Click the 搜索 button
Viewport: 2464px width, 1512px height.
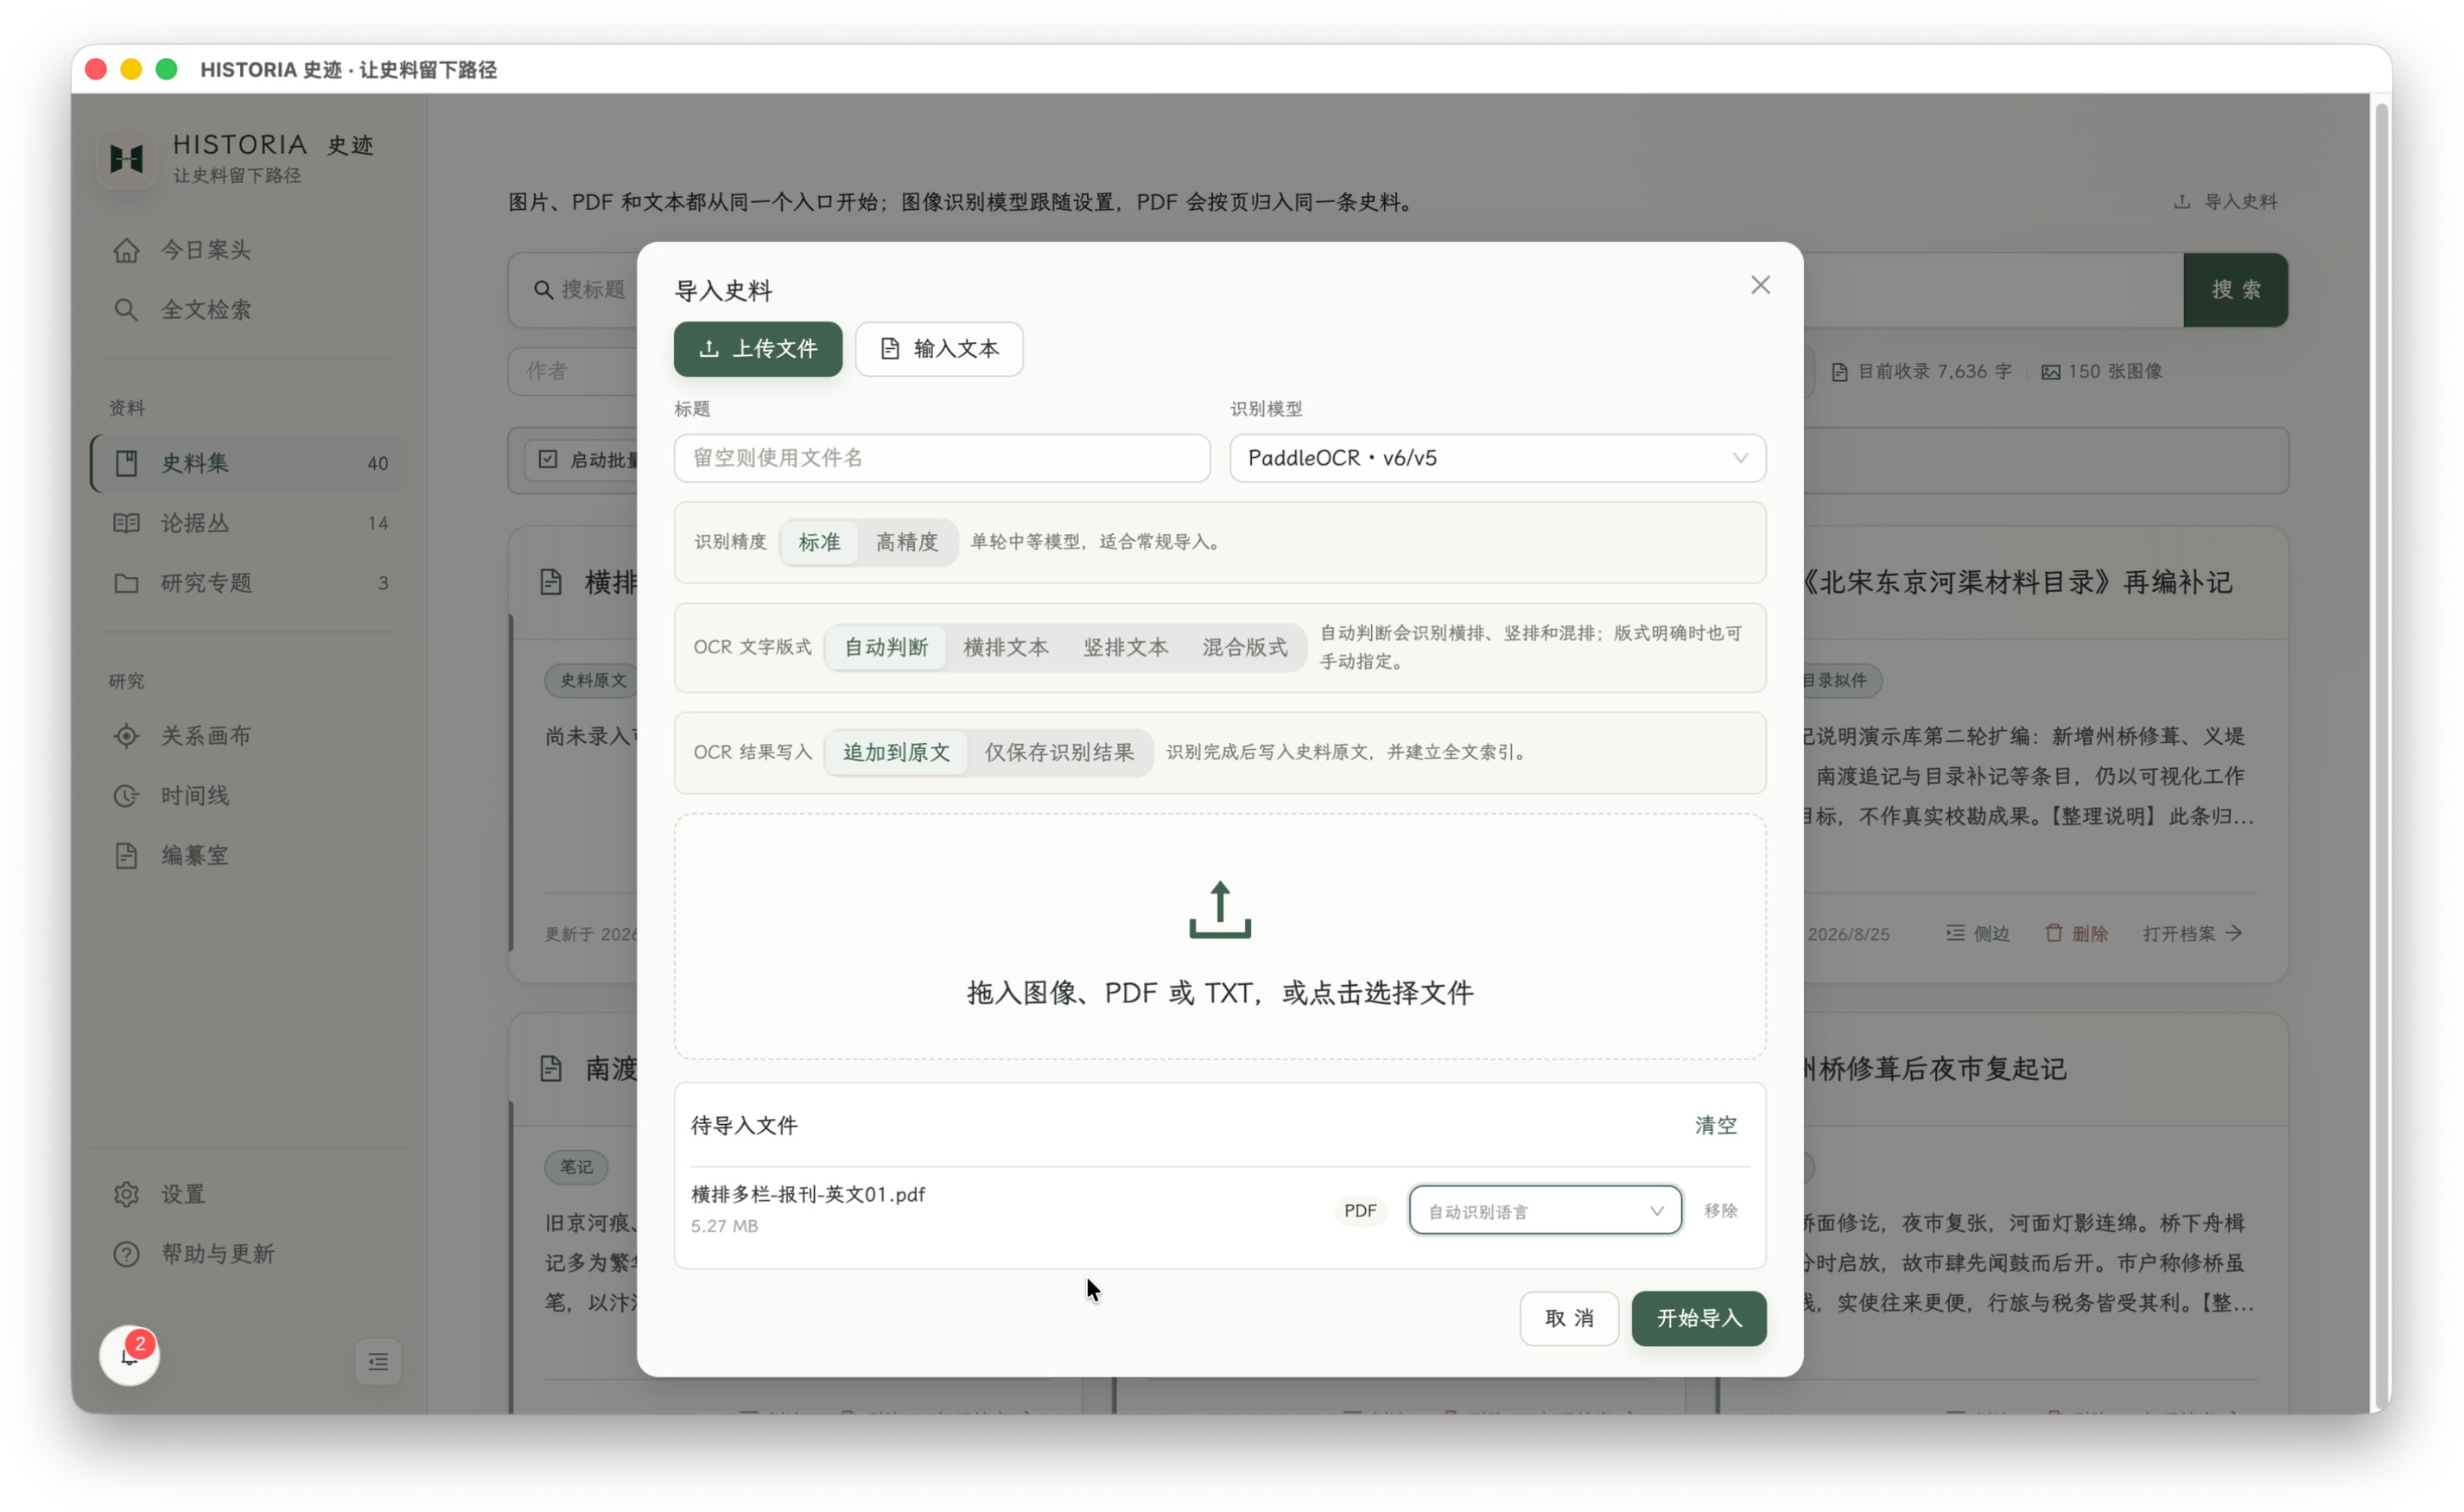click(x=2235, y=290)
